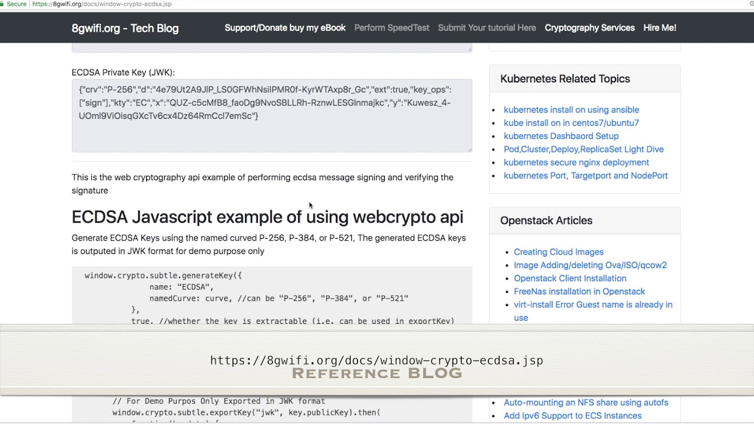This screenshot has width=754, height=424.
Task: Open virt-install Error Guest name link
Action: [593, 310]
